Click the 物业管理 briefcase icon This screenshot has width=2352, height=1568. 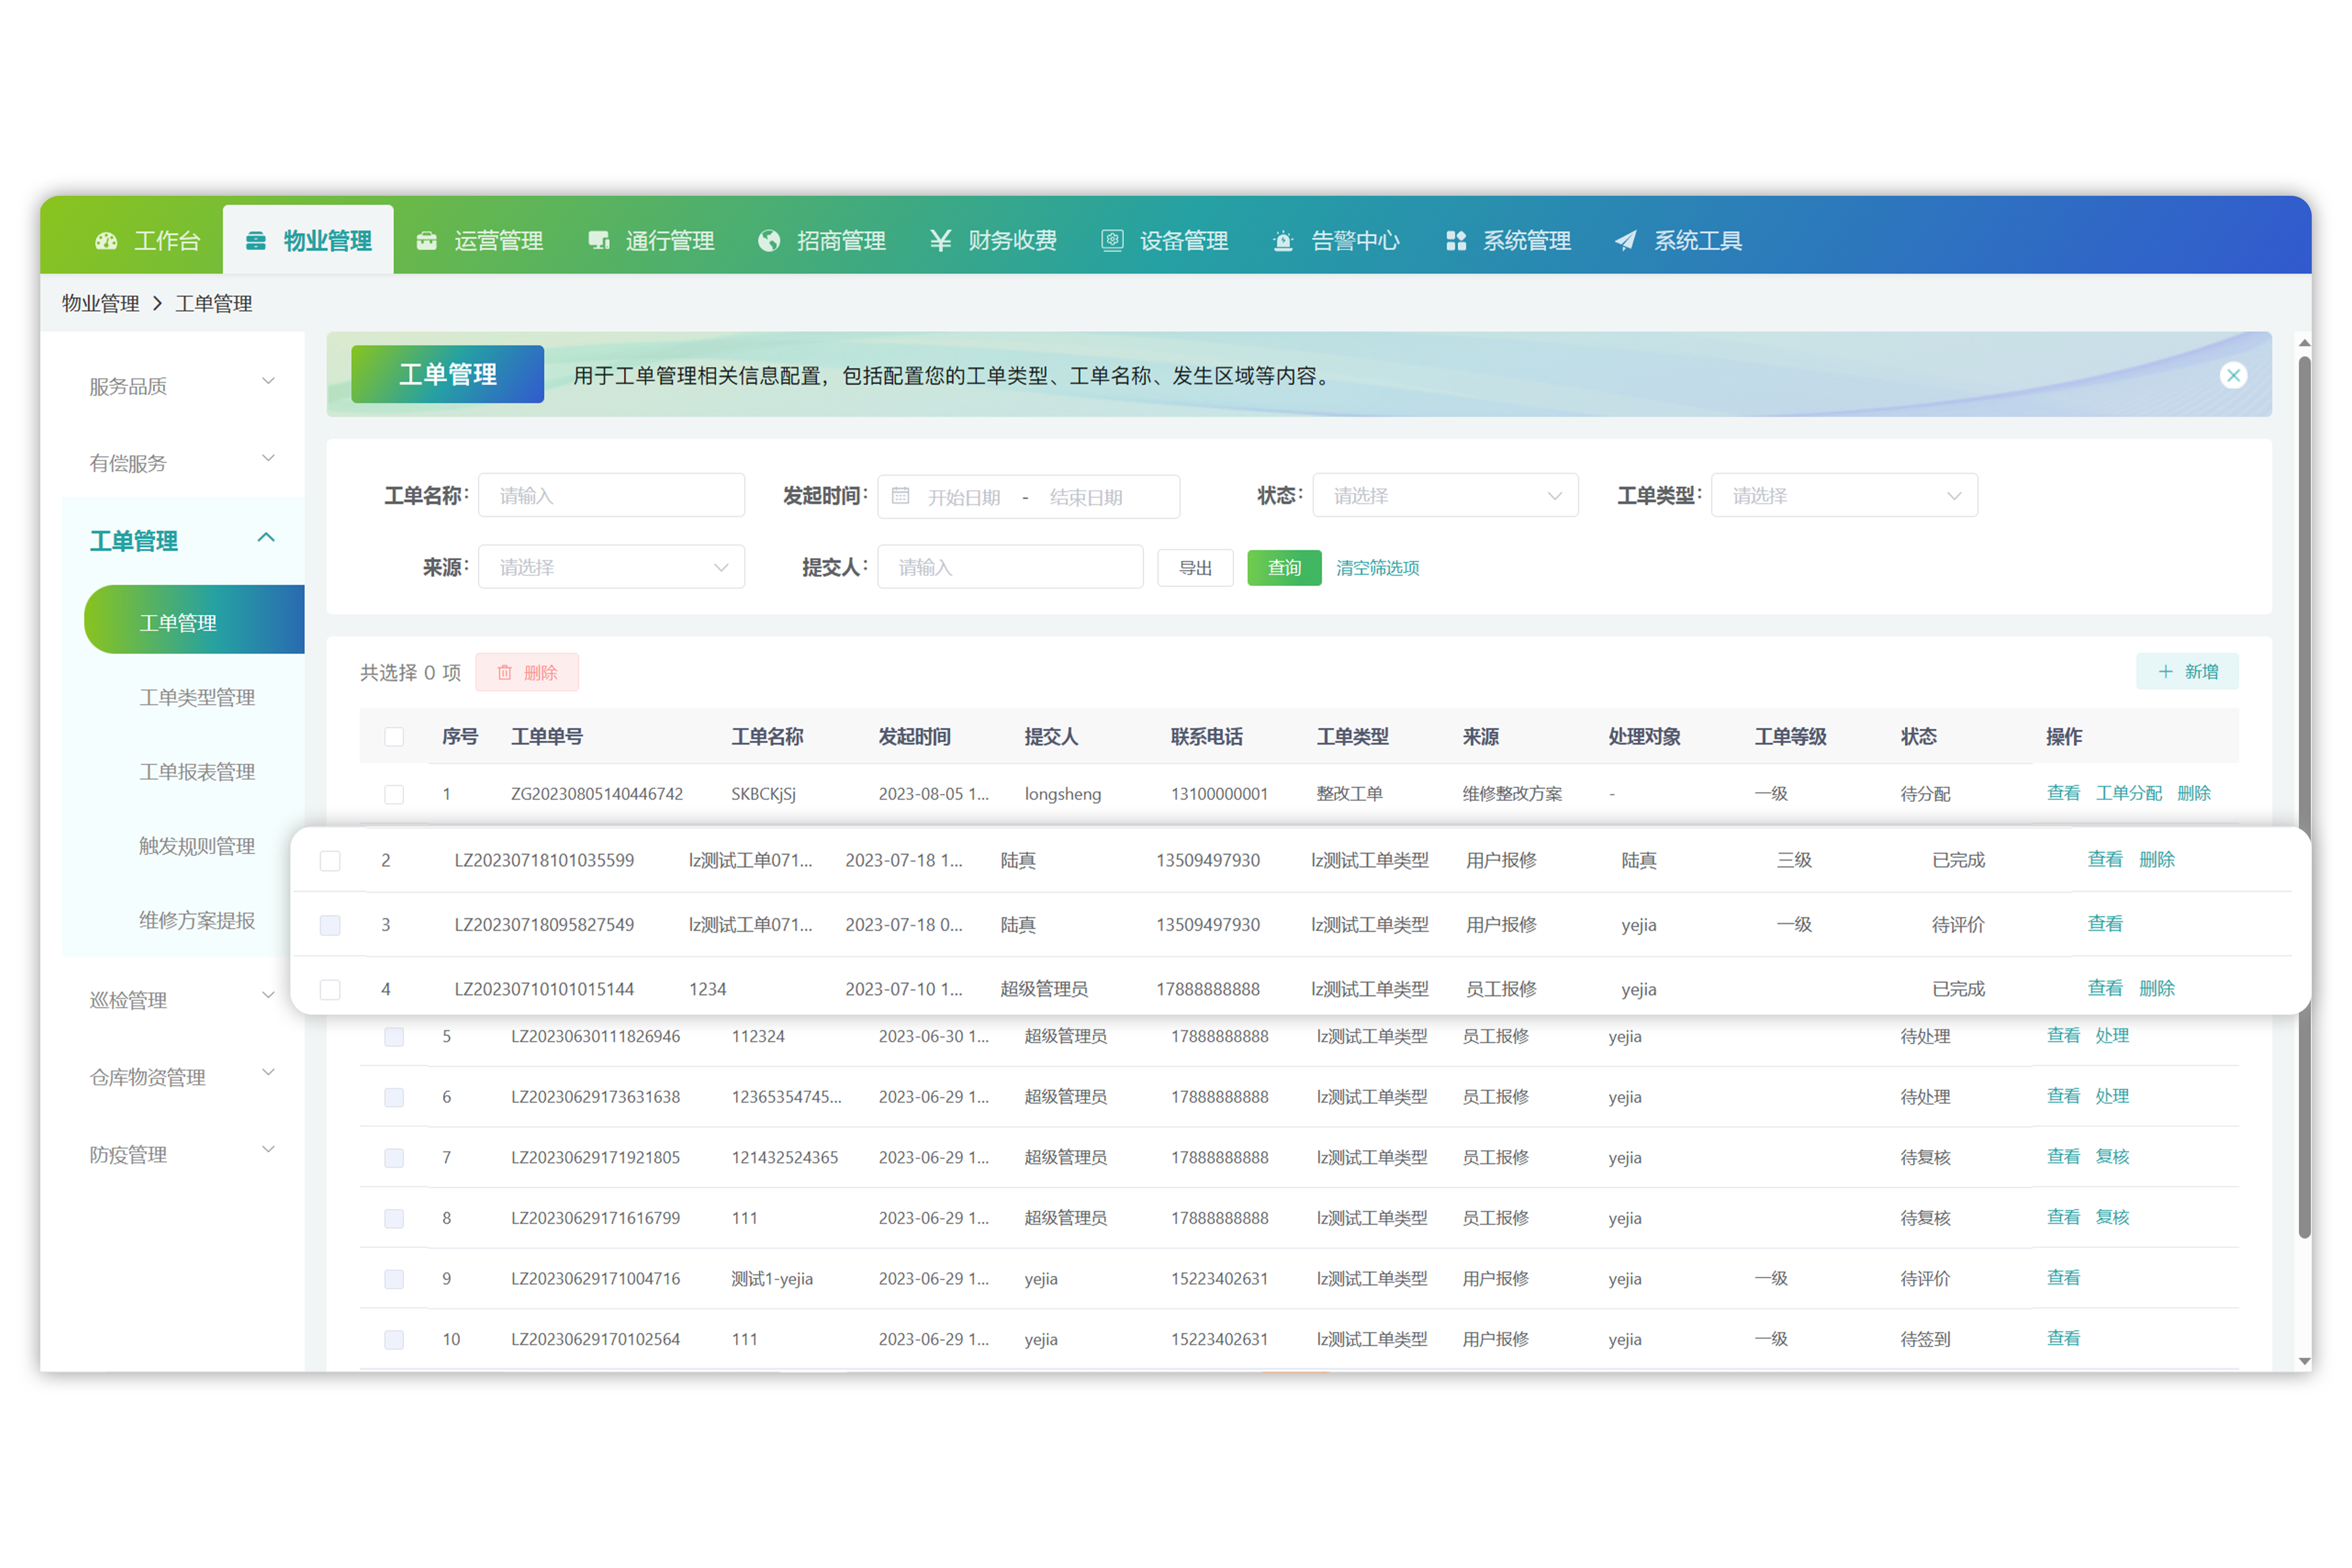tap(256, 241)
